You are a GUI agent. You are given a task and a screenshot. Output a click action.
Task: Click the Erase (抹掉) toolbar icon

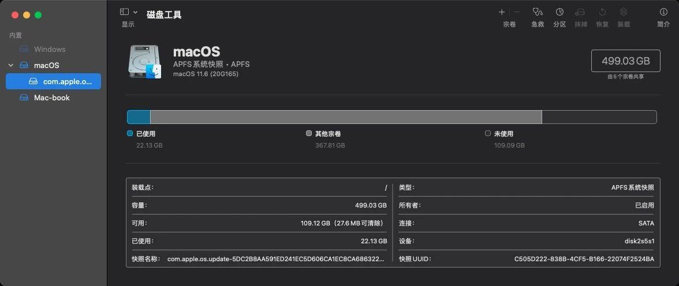tap(581, 12)
